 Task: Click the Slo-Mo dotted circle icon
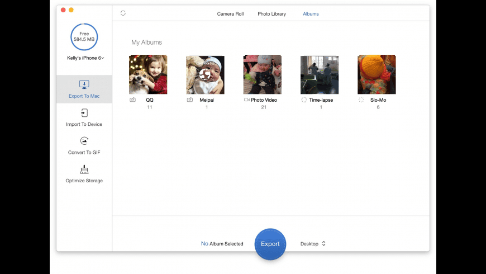point(361,100)
